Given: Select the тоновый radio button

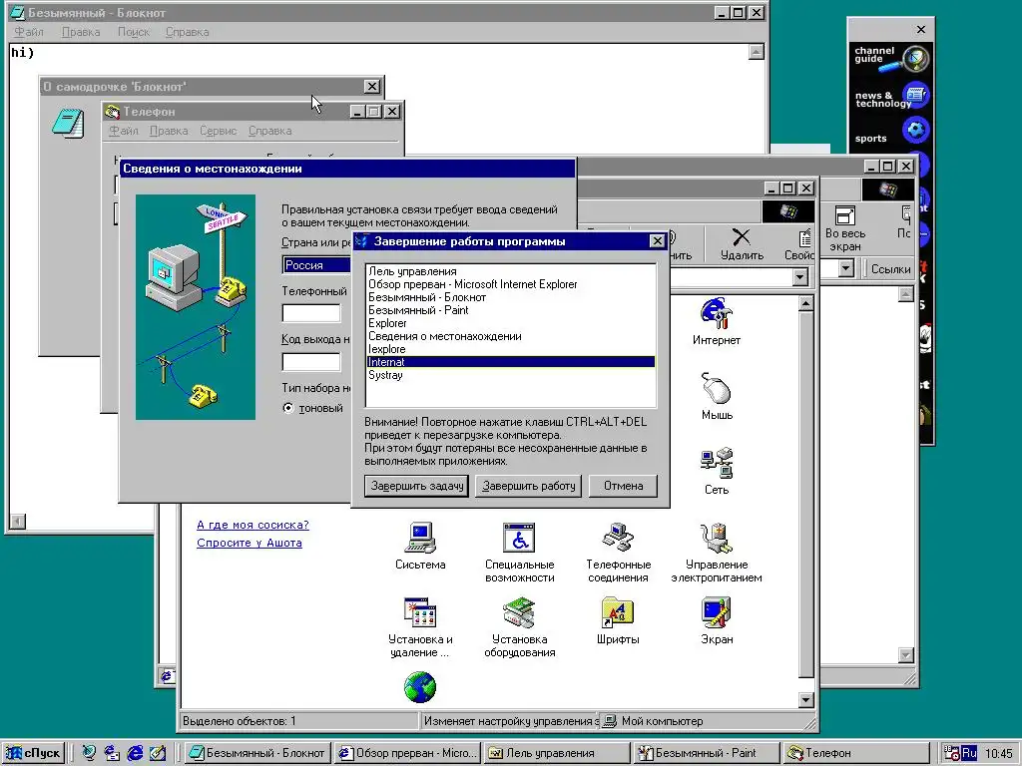Looking at the screenshot, I should click(288, 408).
